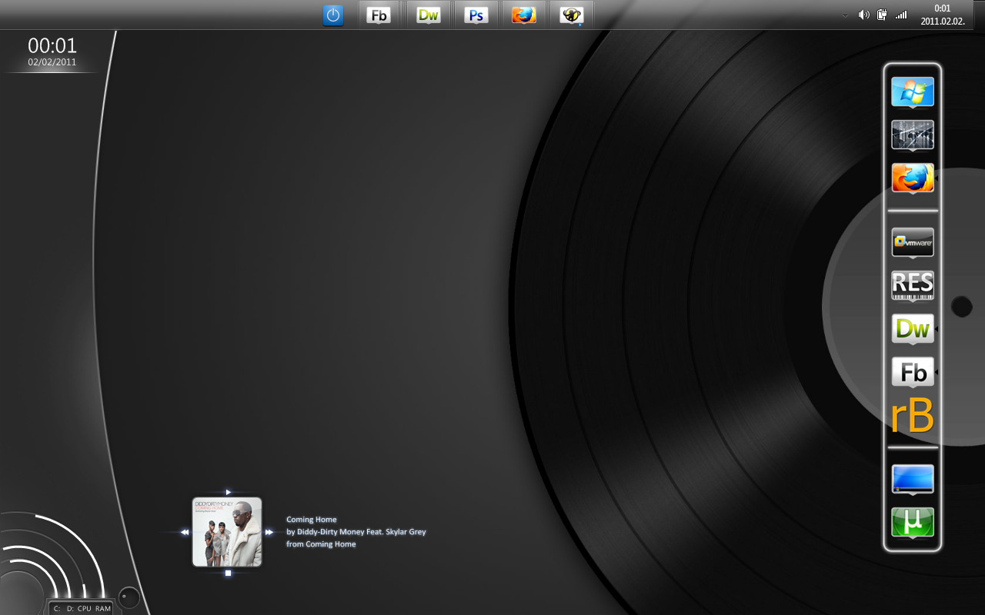The image size is (985, 615).
Task: Launch Photoshop from the top taskbar
Action: click(476, 15)
